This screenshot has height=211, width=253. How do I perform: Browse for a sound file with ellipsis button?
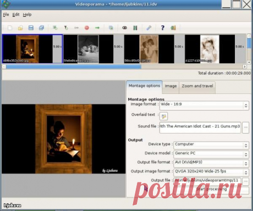coord(246,127)
